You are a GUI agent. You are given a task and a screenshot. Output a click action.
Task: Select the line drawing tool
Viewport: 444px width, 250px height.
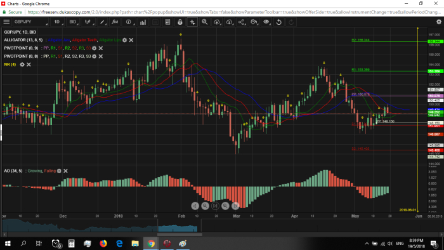[102, 22]
